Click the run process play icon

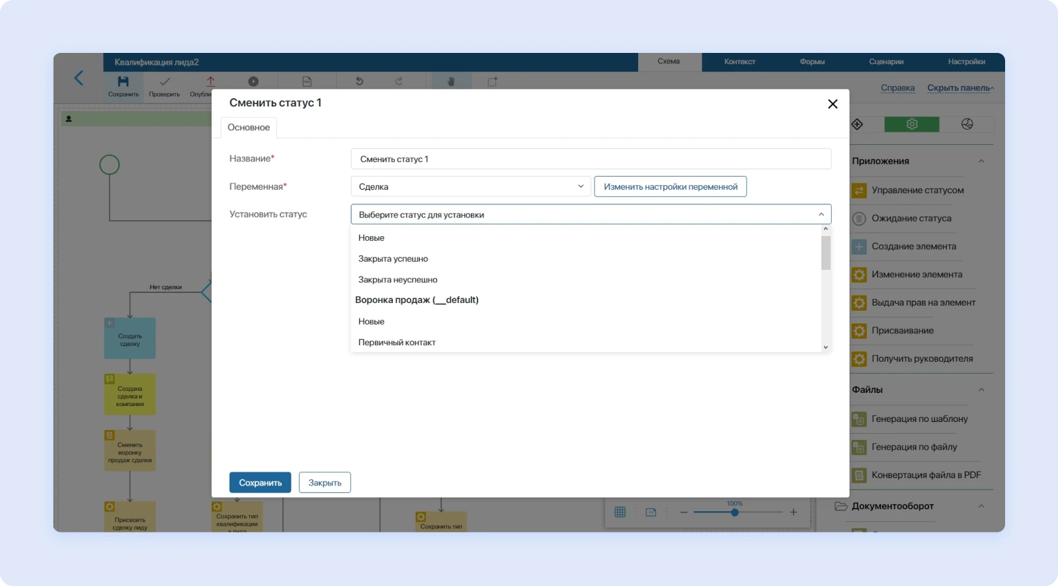tap(253, 81)
